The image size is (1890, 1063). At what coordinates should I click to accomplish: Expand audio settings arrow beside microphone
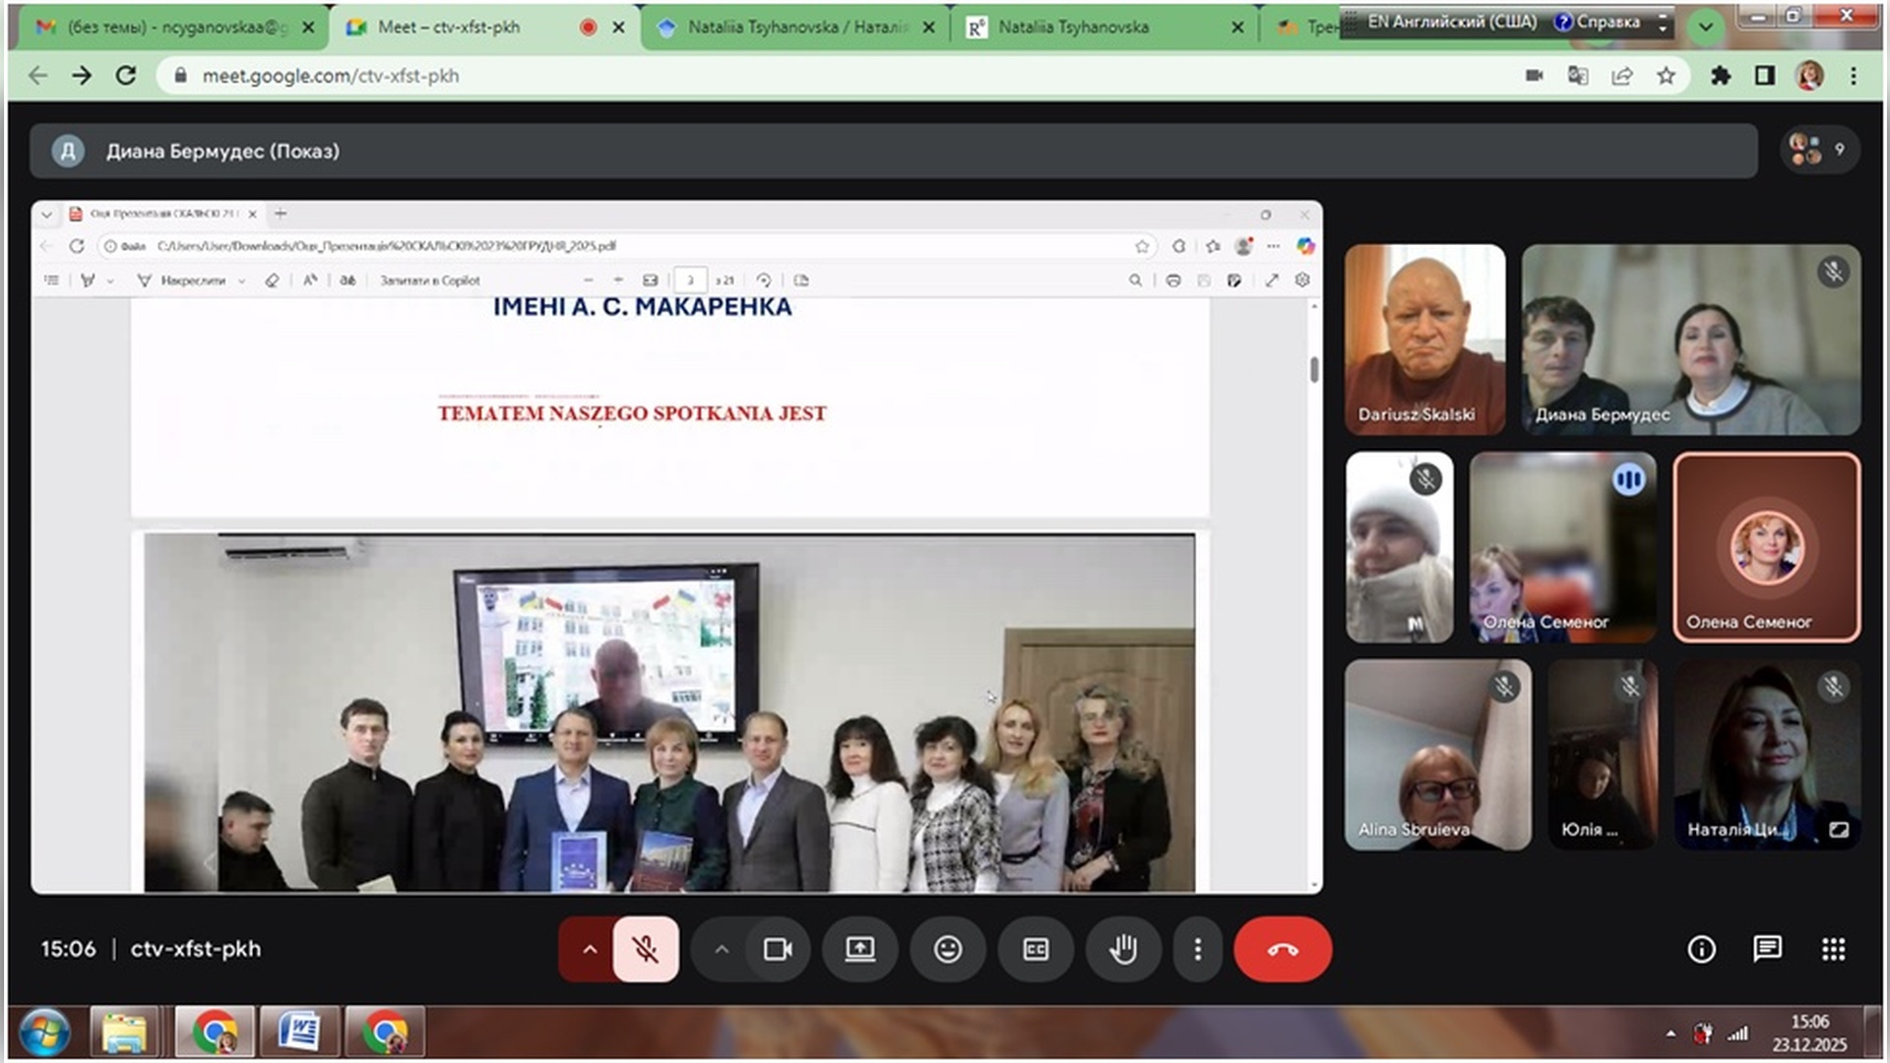click(x=589, y=949)
